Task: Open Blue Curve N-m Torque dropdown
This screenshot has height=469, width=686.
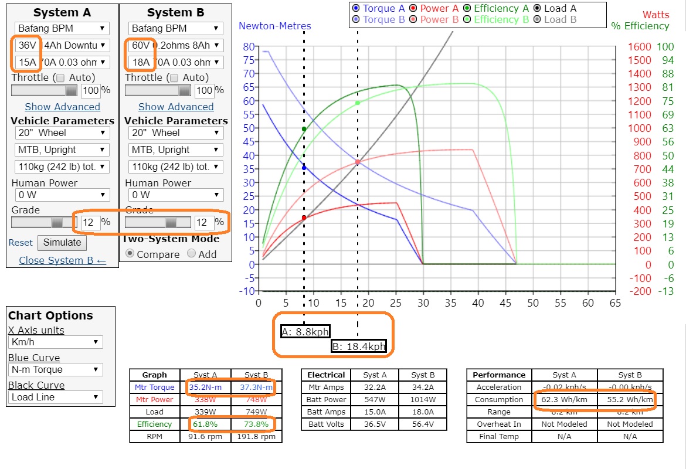Action: [55, 370]
